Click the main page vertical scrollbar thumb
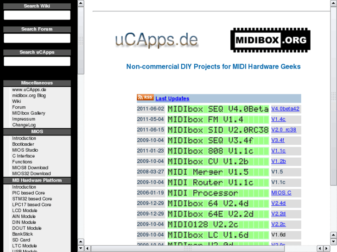This screenshot has height=252, width=337. click(x=334, y=96)
